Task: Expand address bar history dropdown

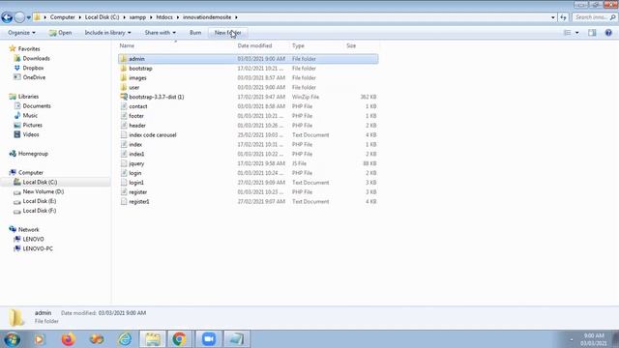Action: [x=552, y=17]
